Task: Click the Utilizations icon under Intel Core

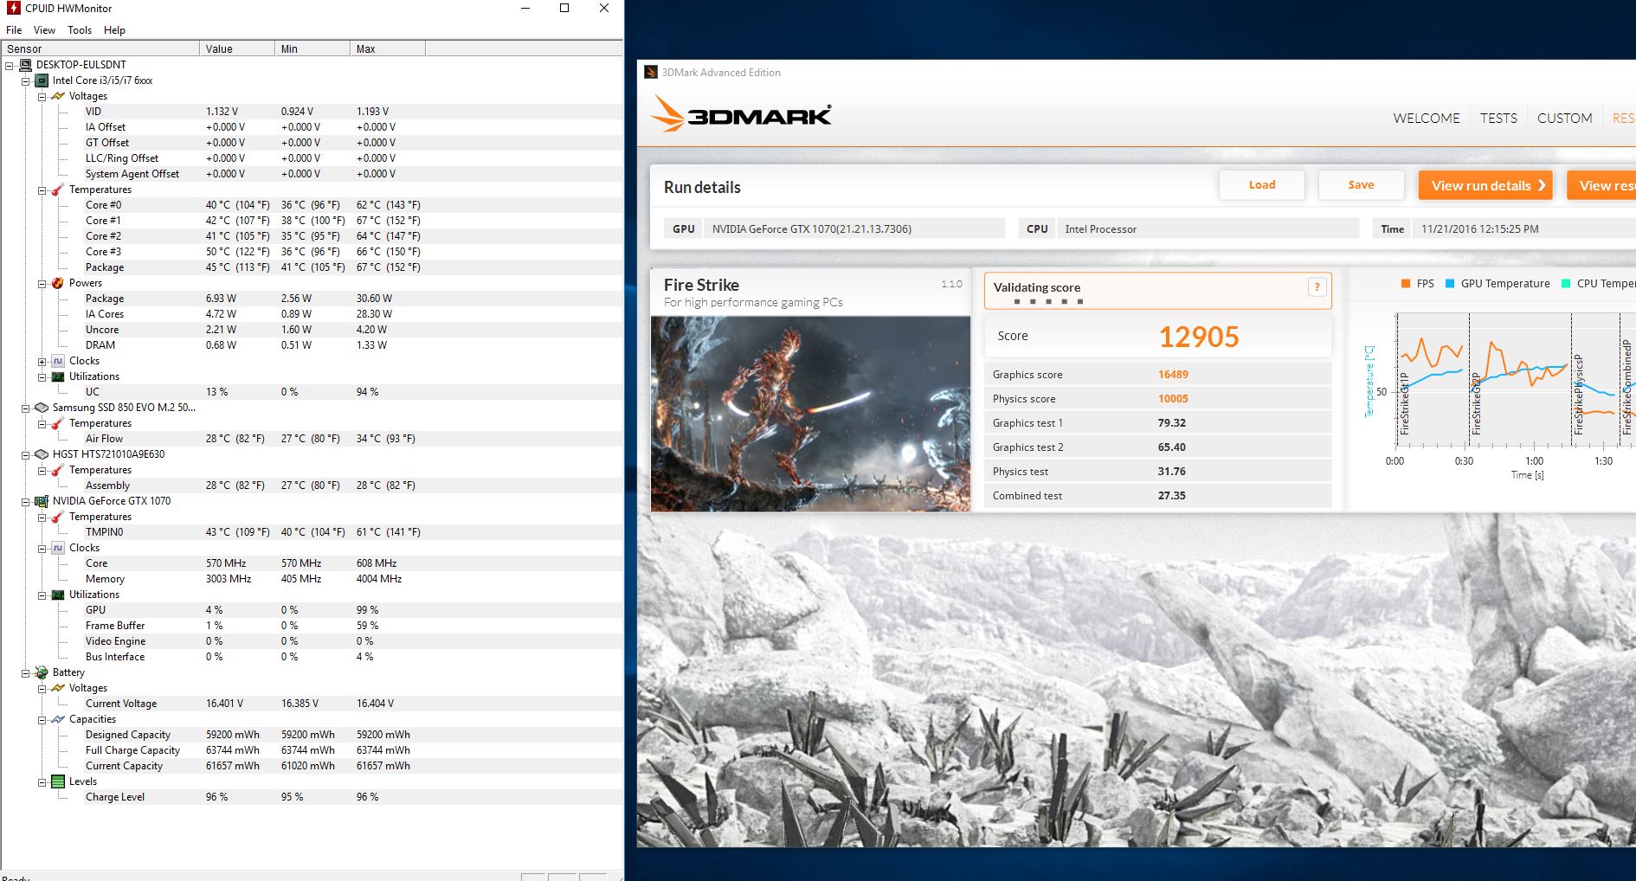Action: tap(58, 376)
